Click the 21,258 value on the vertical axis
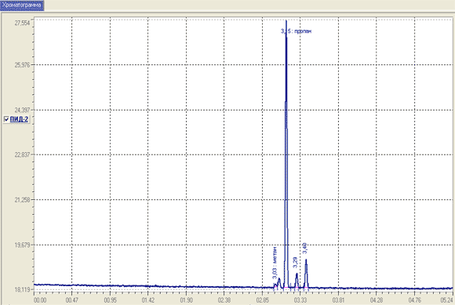 22,200
